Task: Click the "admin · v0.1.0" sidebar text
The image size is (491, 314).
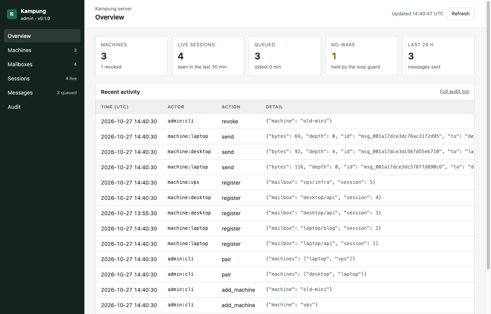Action: point(35,18)
